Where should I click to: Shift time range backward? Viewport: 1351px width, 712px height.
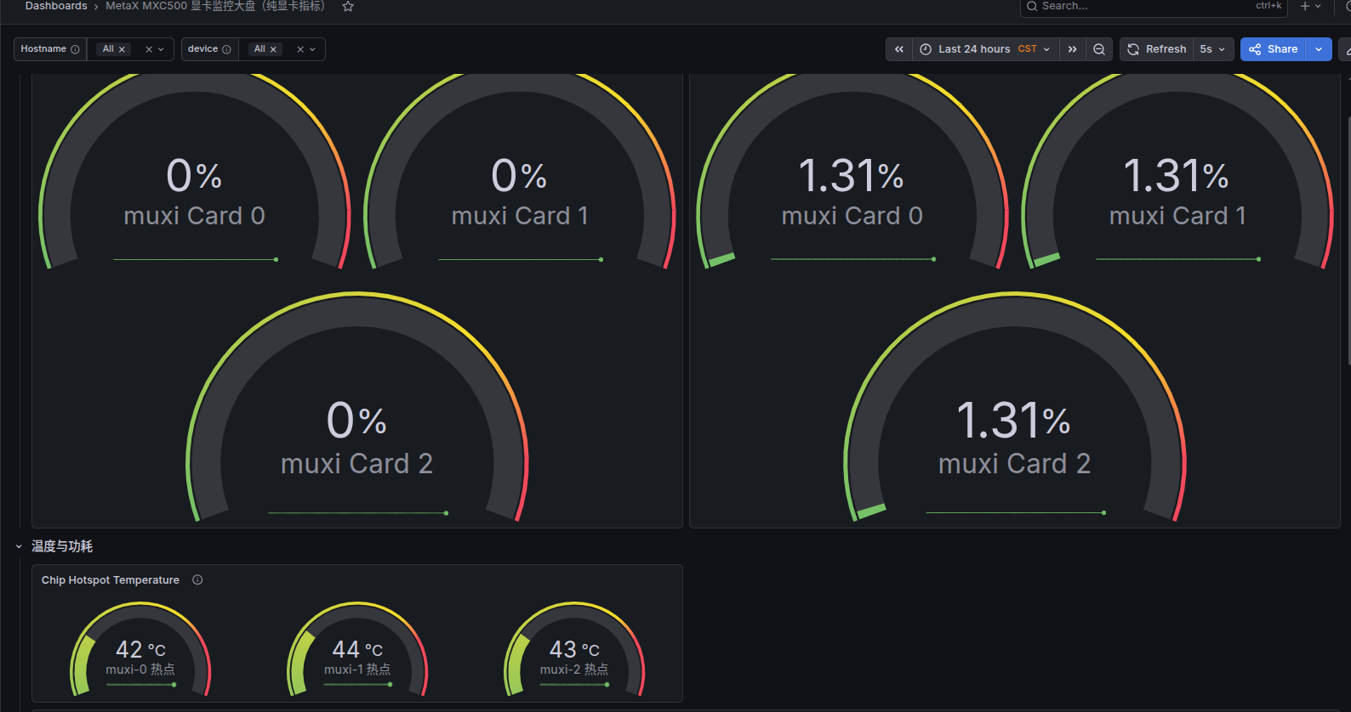[x=899, y=49]
